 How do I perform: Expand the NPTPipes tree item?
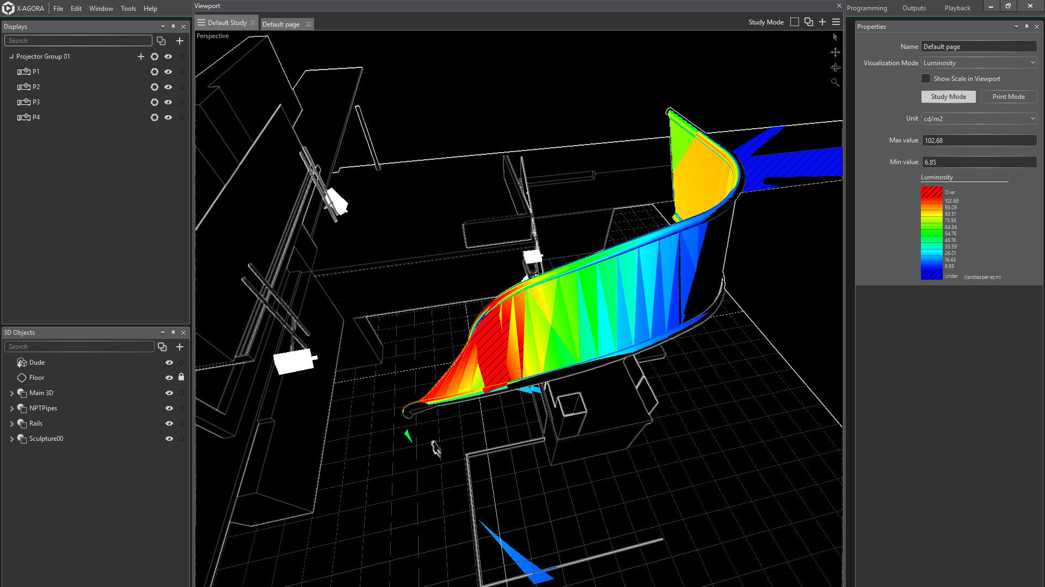[12, 408]
